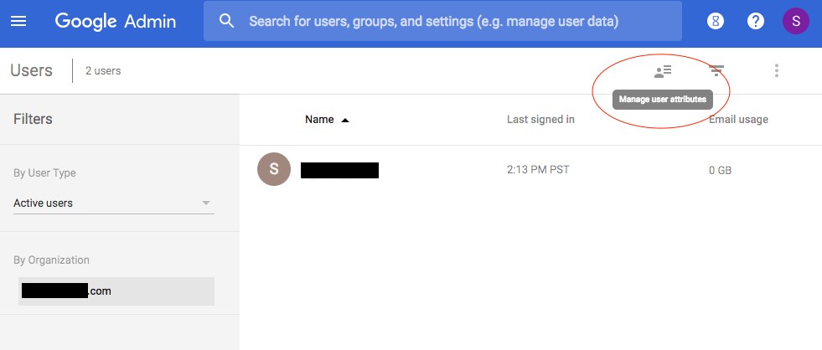Screen dimensions: 822x350
Task: Toggle the filter icon in Users toolbar
Action: point(716,71)
